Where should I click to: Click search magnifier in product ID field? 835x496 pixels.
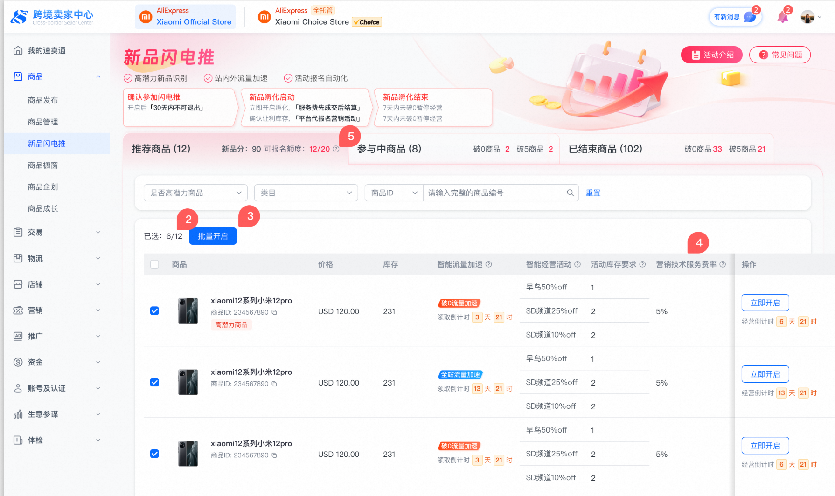pos(570,193)
